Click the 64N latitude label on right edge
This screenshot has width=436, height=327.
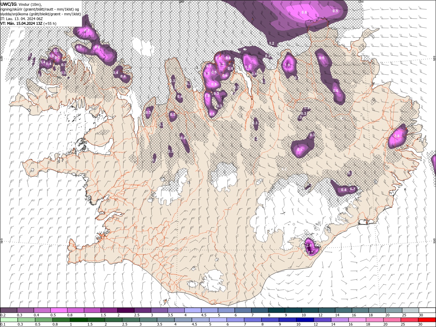coord(434,240)
